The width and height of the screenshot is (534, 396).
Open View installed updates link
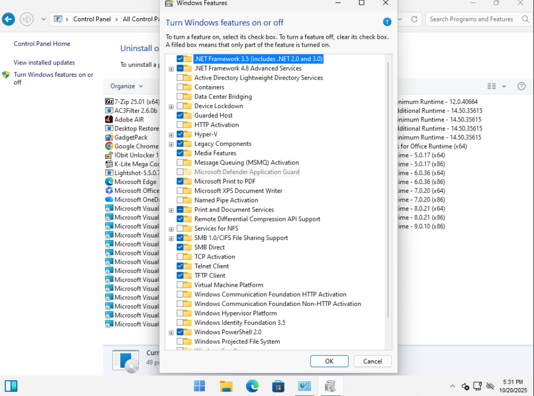pyautogui.click(x=44, y=62)
